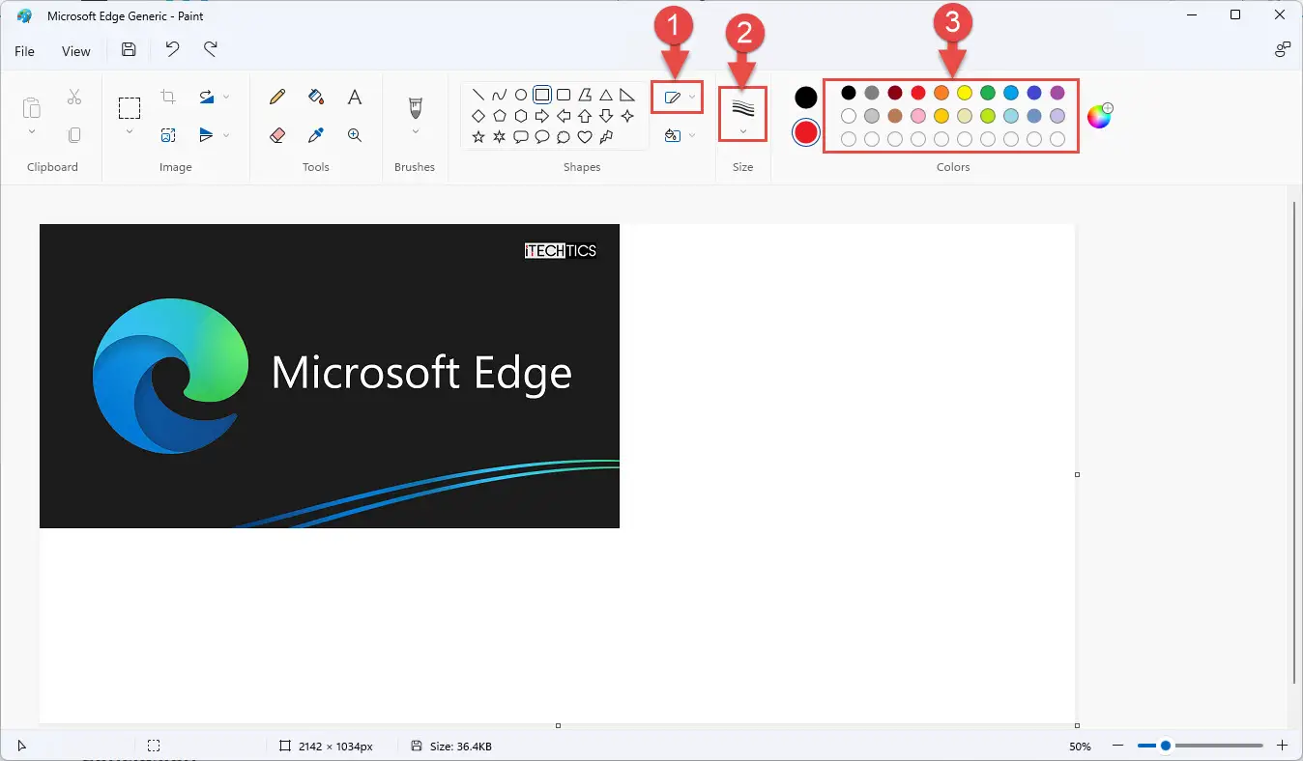1303x761 pixels.
Task: Select the Lightning bolt shape
Action: (606, 137)
